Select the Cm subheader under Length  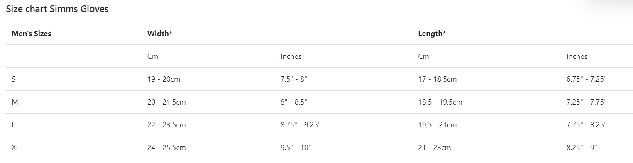[423, 56]
